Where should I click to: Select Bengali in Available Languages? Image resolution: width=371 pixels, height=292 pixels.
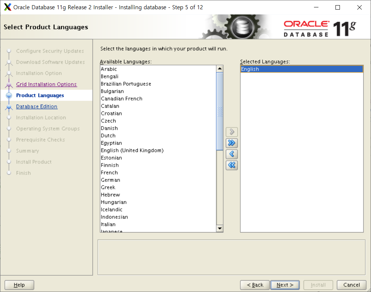(158, 76)
